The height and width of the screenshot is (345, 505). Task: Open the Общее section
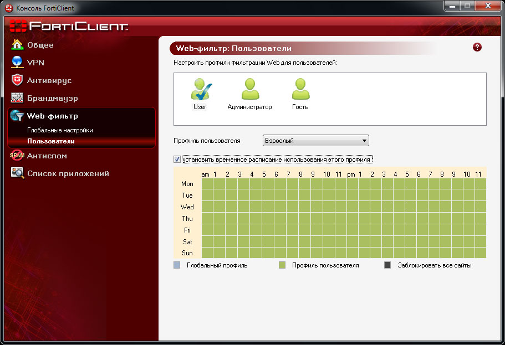[x=40, y=45]
